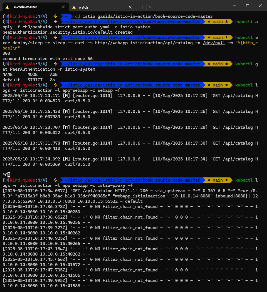Viewport: 267px width, 292px height.
Task: Click the latency value "0.005369"
Action: (50, 164)
